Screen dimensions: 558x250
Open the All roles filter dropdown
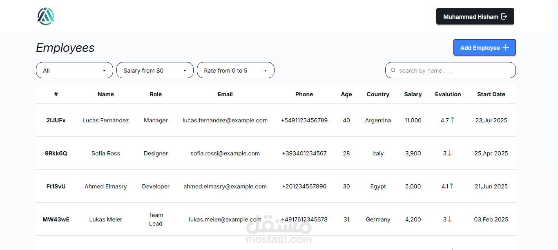74,70
